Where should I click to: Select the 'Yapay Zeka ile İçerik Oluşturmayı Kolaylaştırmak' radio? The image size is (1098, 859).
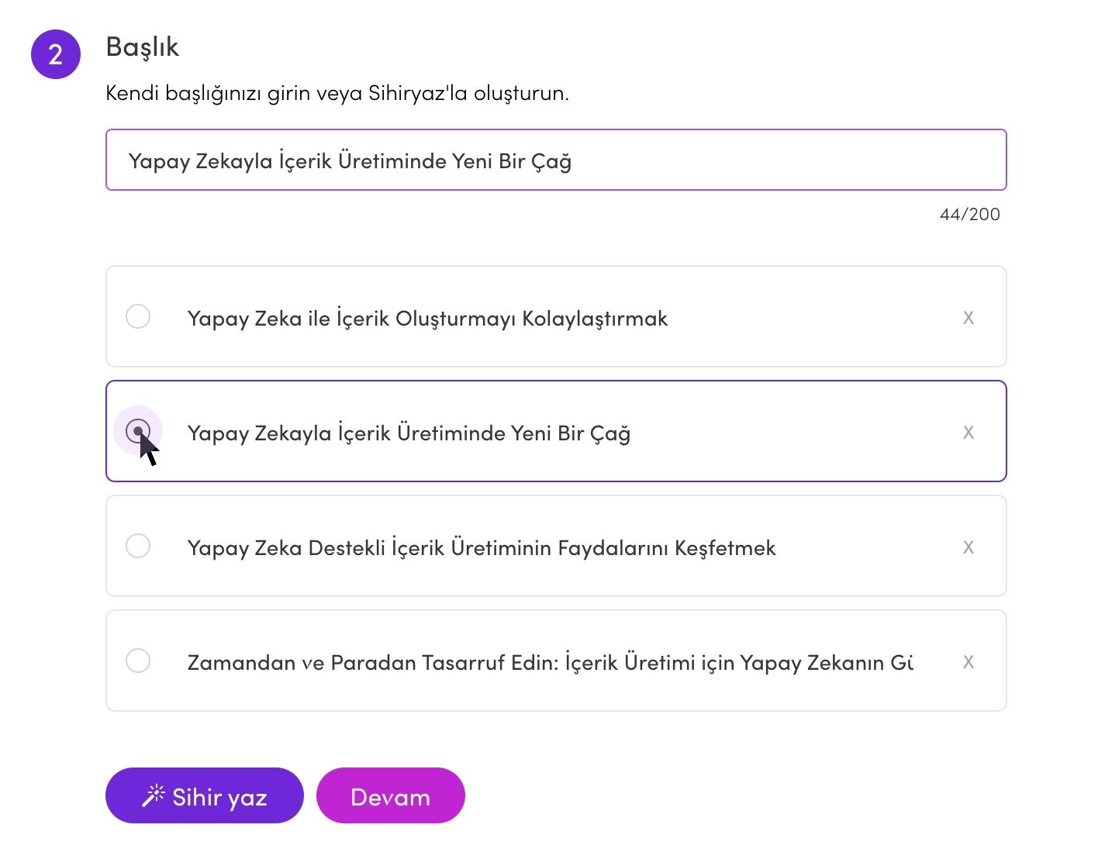(138, 316)
